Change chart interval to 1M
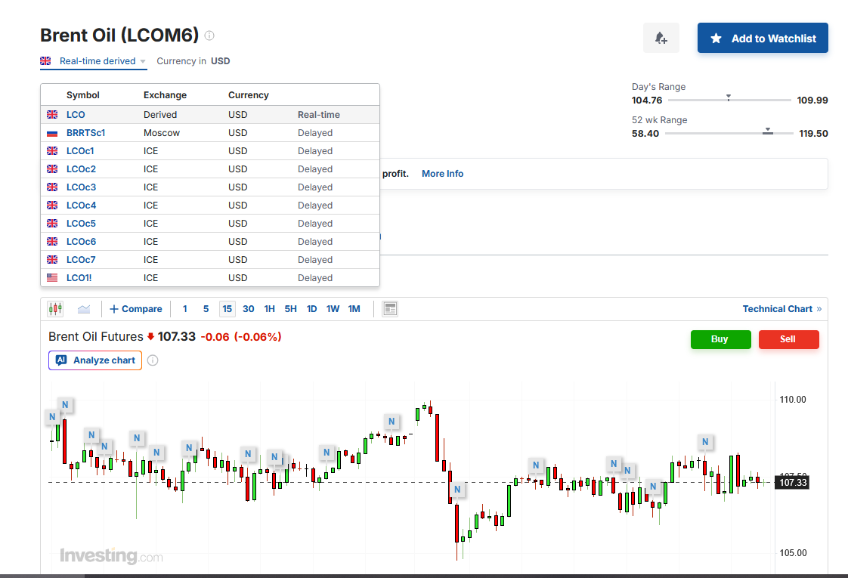 tap(354, 309)
